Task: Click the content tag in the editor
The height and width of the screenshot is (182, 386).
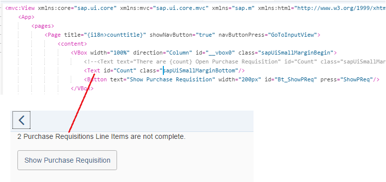Action: tap(72, 44)
